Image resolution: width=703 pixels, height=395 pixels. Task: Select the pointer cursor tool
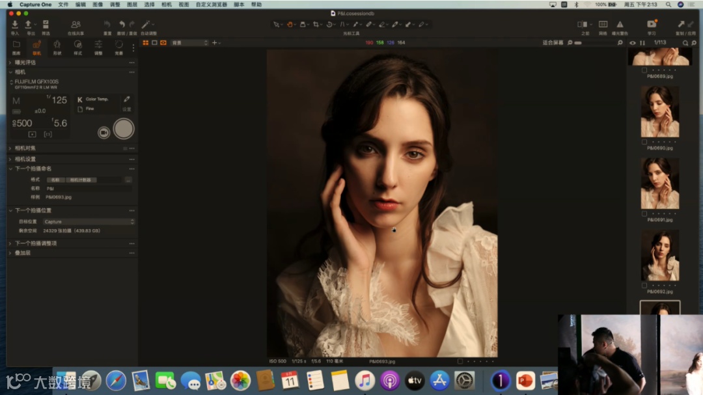(276, 24)
